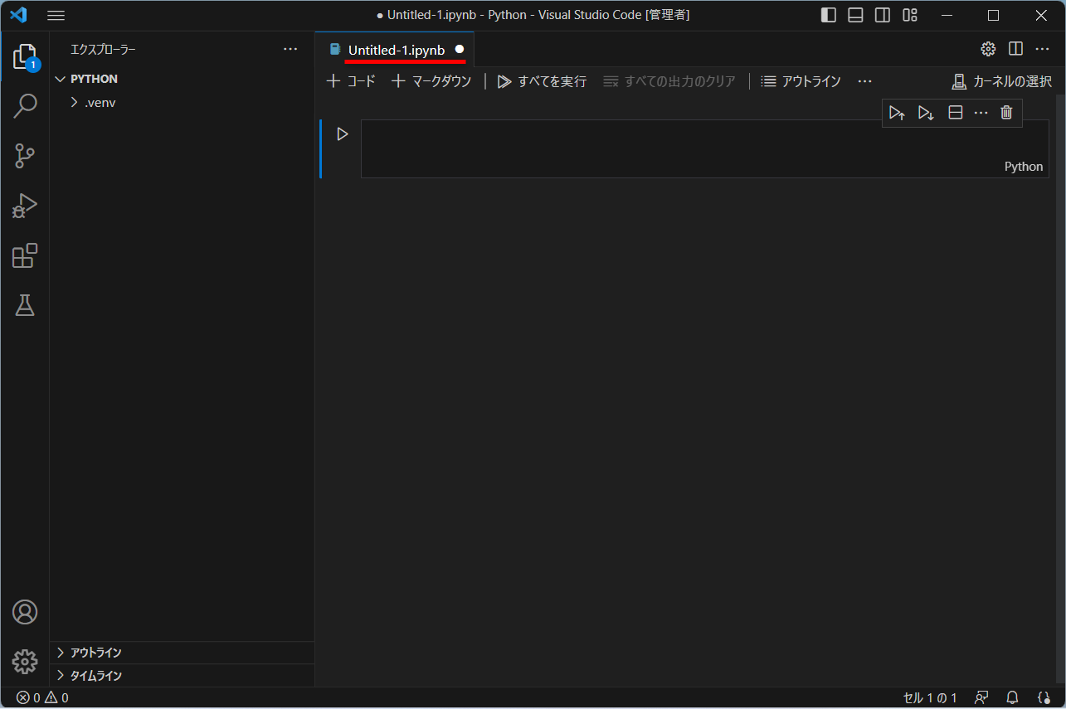This screenshot has width=1066, height=709.
Task: Open the Accounts icon in the sidebar
Action: coord(25,611)
